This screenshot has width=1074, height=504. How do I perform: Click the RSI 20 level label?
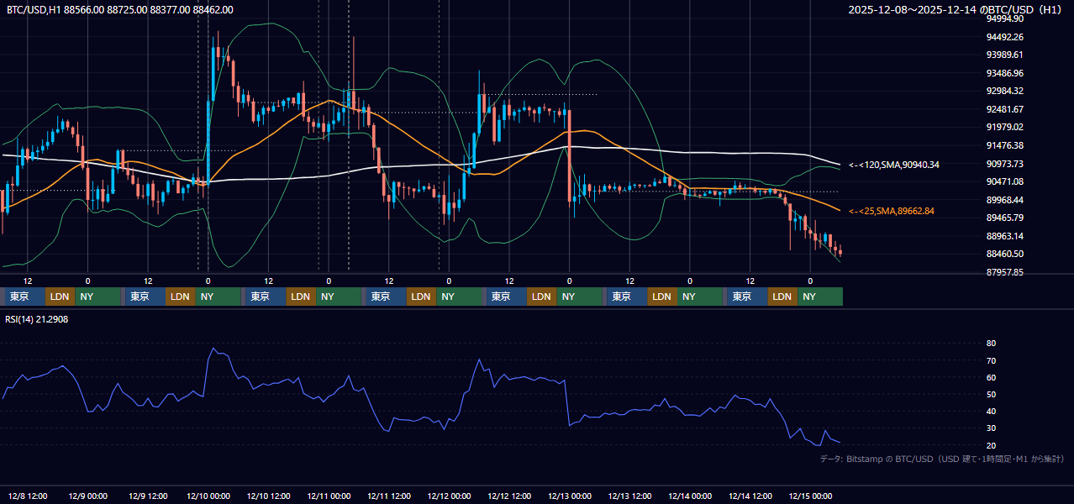point(991,445)
